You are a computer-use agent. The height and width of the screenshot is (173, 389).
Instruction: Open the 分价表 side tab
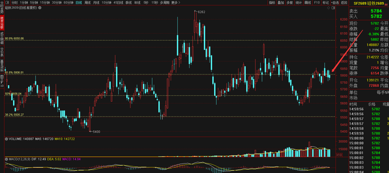coord(2,52)
